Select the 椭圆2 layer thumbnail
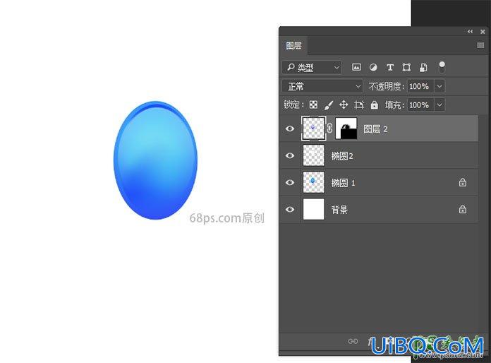The height and width of the screenshot is (363, 491). (313, 155)
